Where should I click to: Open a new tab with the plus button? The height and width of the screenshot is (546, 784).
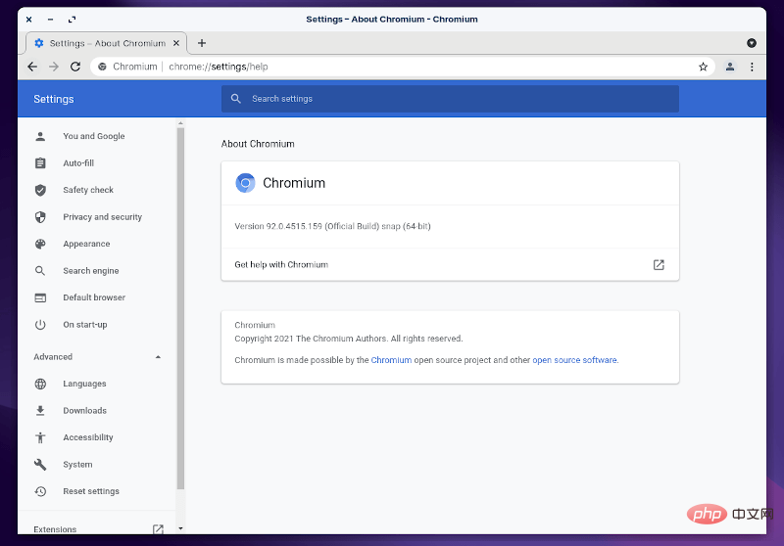pos(202,43)
